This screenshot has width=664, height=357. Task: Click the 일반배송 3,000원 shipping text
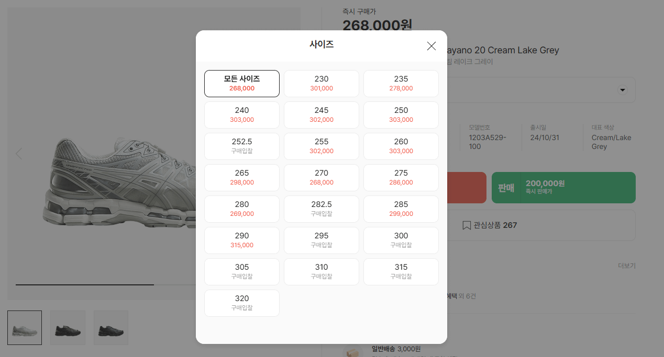[396, 349]
